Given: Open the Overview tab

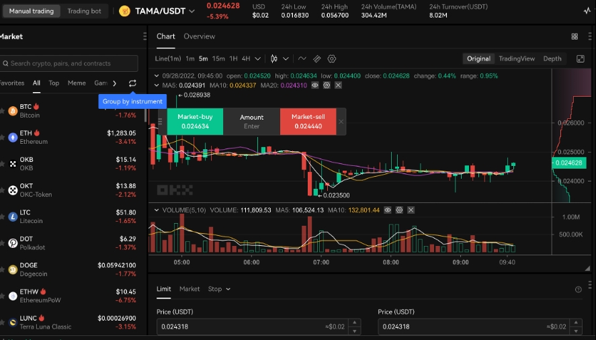Looking at the screenshot, I should coord(199,36).
